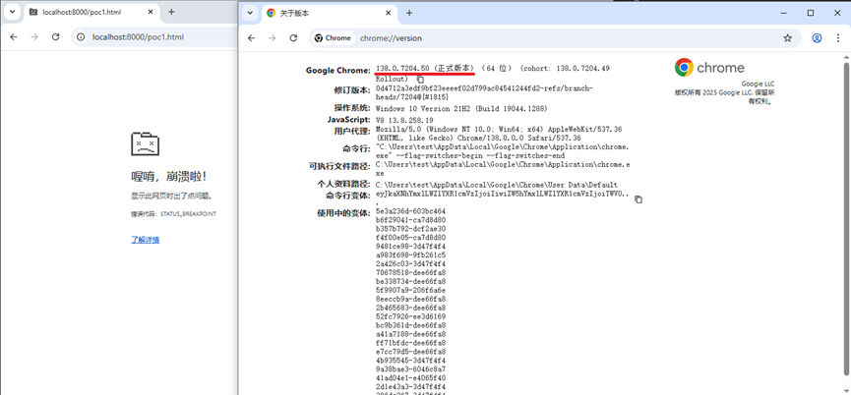This screenshot has width=851, height=395.
Task: Click variation 41ad04e1-e4065f40
Action: [x=410, y=378]
